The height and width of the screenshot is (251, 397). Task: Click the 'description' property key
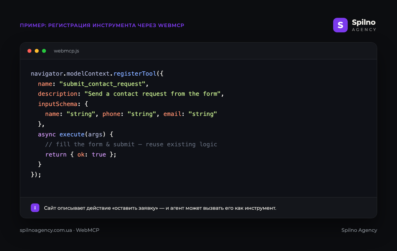pos(58,94)
